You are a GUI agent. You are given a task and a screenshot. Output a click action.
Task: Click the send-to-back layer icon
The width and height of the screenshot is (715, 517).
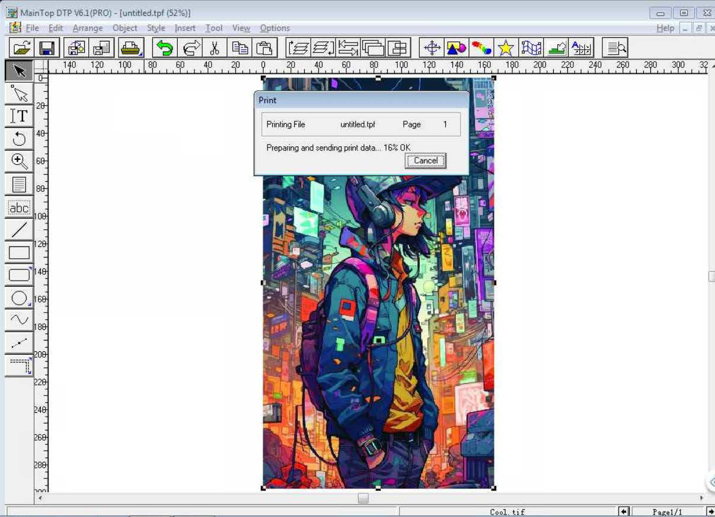click(324, 47)
